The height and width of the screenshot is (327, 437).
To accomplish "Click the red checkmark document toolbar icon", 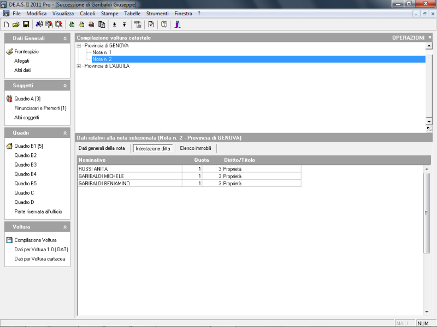I will point(151,25).
